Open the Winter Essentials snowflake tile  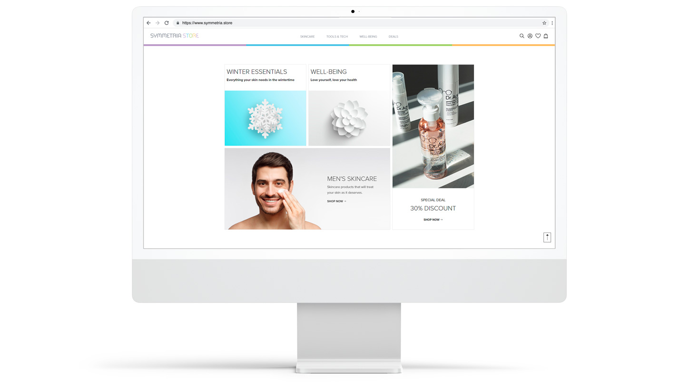tap(265, 118)
